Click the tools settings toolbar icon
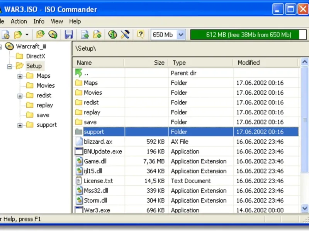309x232 pixels. pos(125,34)
